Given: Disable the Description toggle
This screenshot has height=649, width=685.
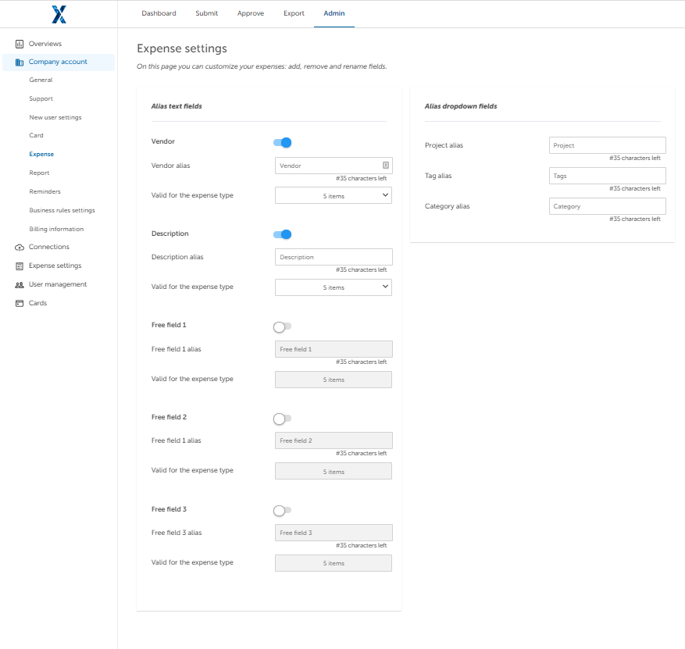Looking at the screenshot, I should coord(282,234).
